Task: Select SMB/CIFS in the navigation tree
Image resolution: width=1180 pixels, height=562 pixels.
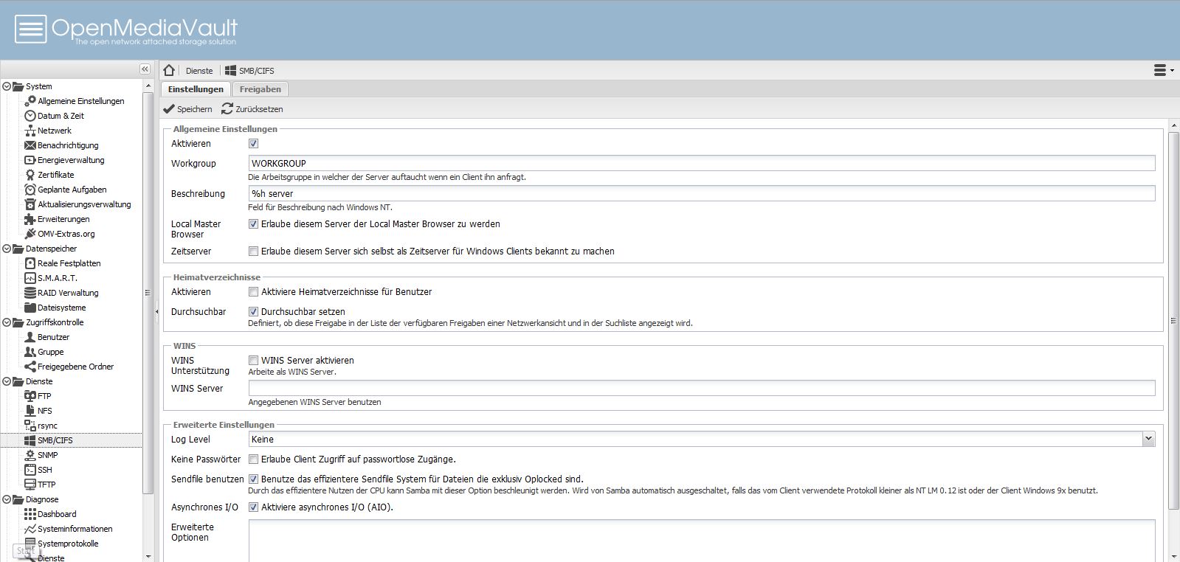Action: point(72,440)
